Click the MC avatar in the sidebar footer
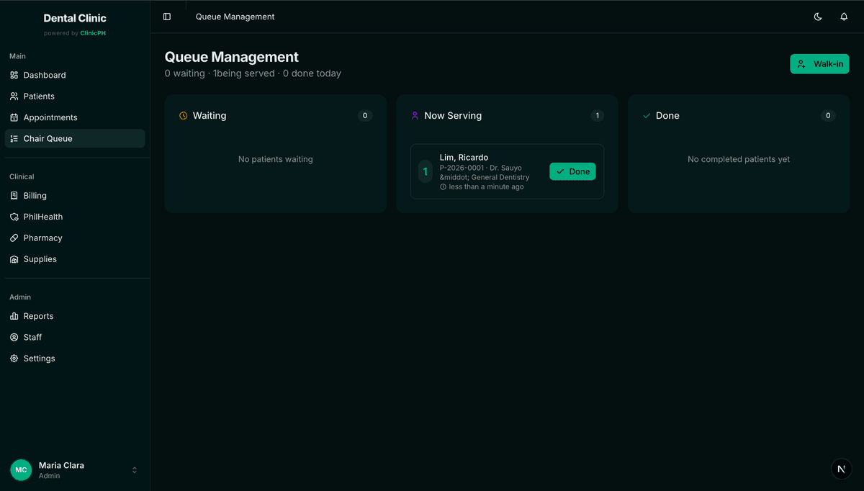This screenshot has height=491, width=864. 20,469
